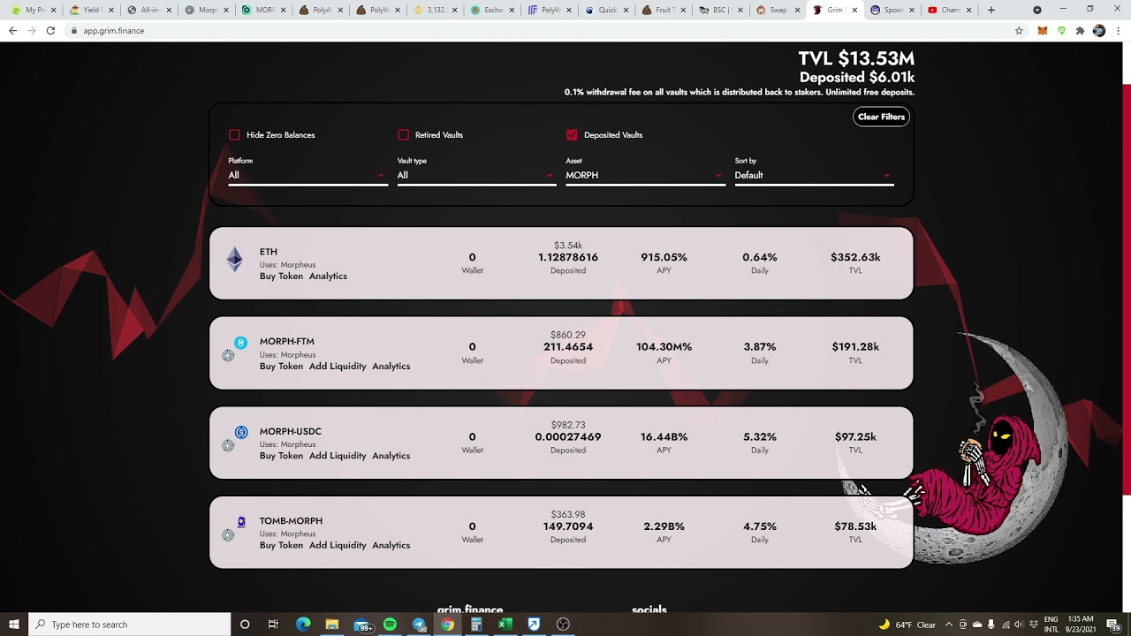Switch to the BSC tab
The width and height of the screenshot is (1131, 636).
[722, 10]
